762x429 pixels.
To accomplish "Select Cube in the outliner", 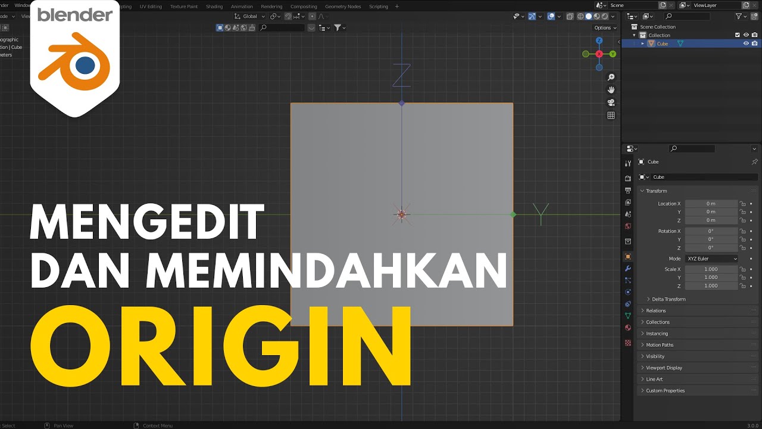I will (662, 43).
